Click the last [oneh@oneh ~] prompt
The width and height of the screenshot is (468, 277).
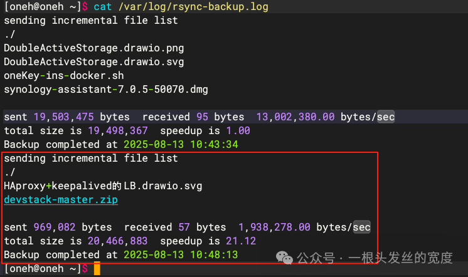[46, 269]
